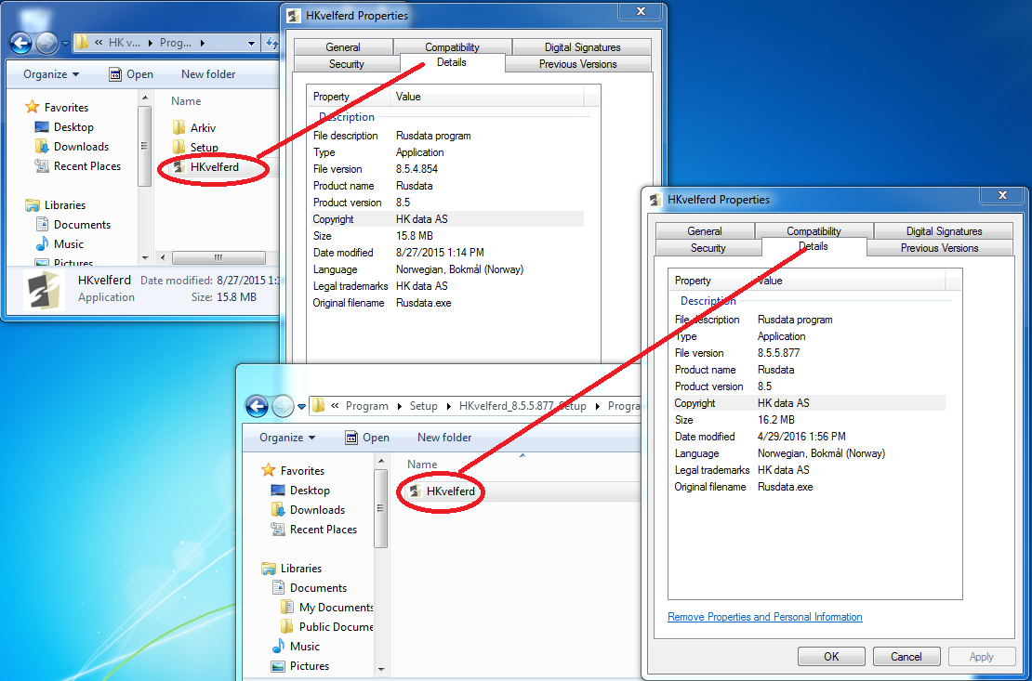Screen dimensions: 1032x681
Task: Select Desktop in bottom Explorer sidebar
Action: [x=300, y=491]
